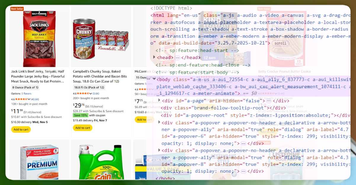Image resolution: width=356 pixels, height=185 pixels.
Task: Select the 8 Ounce (Pack of 1) option
Action: coord(25,87)
